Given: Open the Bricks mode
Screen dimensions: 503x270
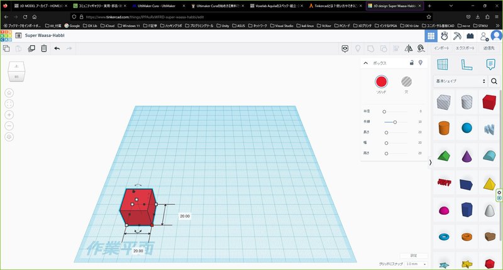Looking at the screenshot, I should (470, 36).
